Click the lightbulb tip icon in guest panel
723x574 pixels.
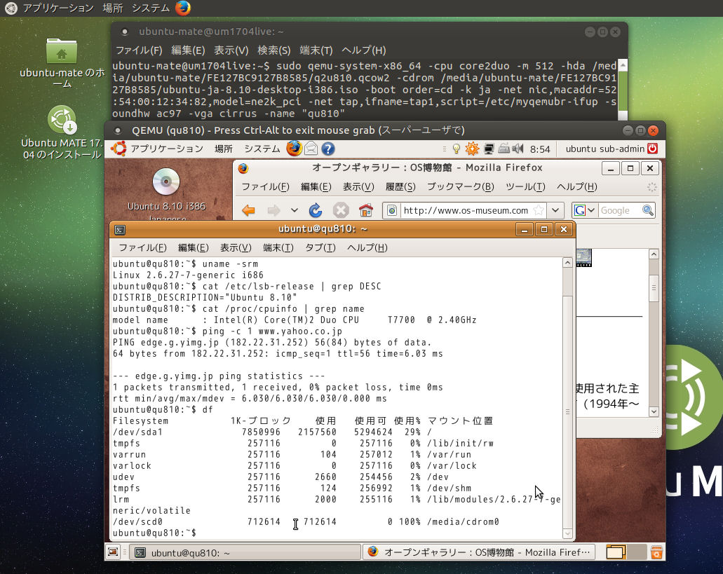click(x=456, y=149)
